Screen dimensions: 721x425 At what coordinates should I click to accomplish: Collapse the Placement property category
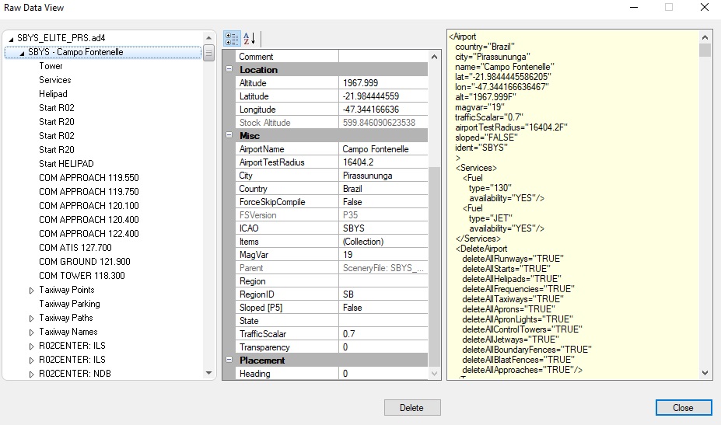pyautogui.click(x=229, y=361)
